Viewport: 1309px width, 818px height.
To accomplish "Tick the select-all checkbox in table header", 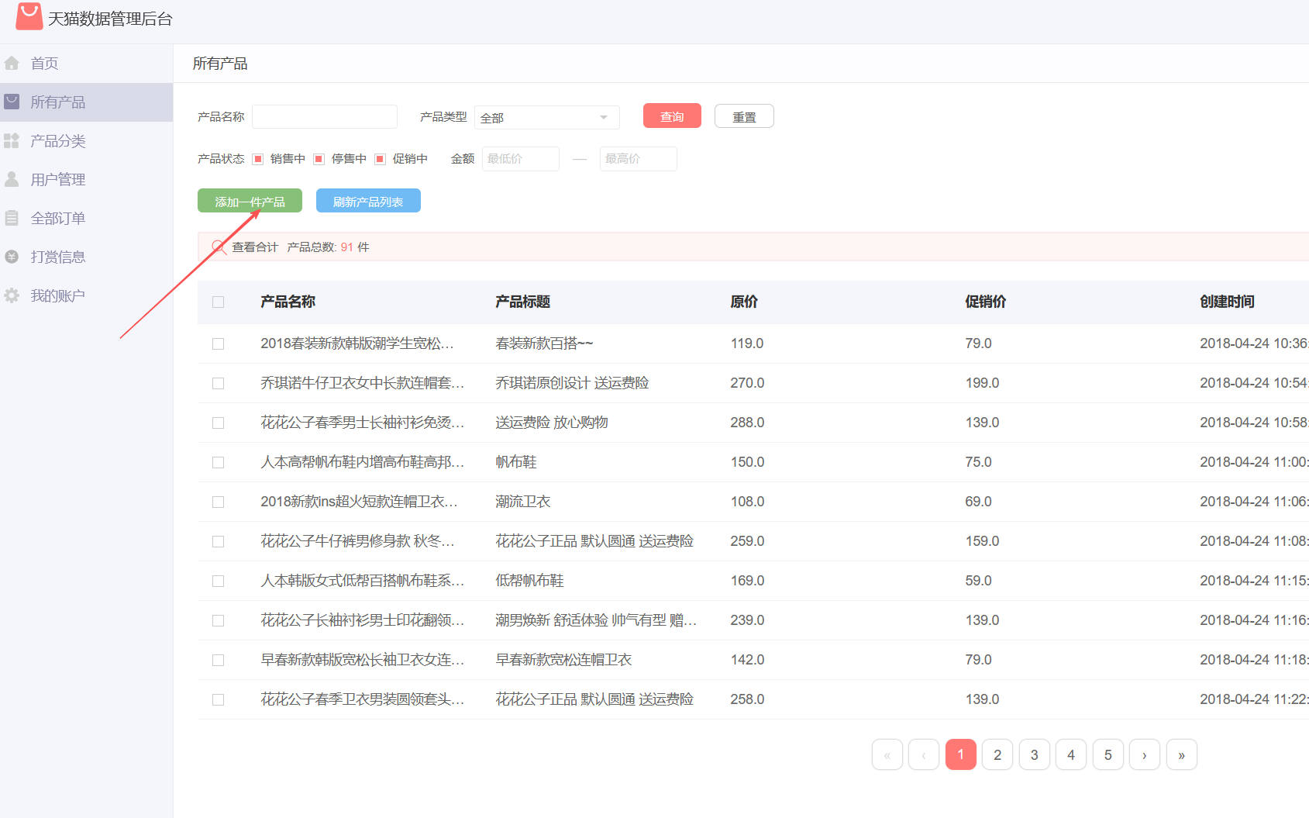I will tap(219, 302).
